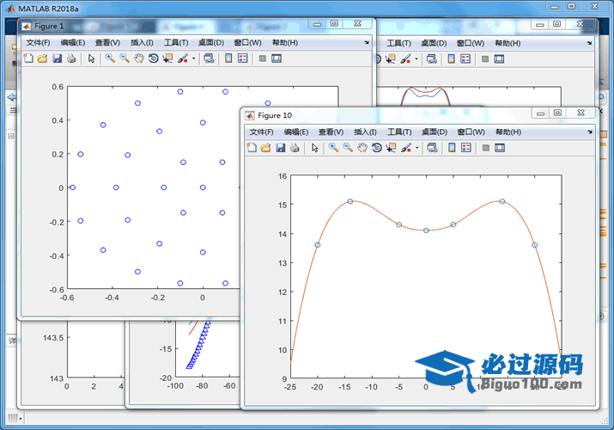Click dock arrow on Figure 1 menu bar
The width and height of the screenshot is (614, 430).
point(367,42)
